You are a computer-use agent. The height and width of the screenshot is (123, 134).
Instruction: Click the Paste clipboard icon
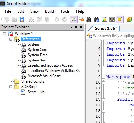pos(47,19)
